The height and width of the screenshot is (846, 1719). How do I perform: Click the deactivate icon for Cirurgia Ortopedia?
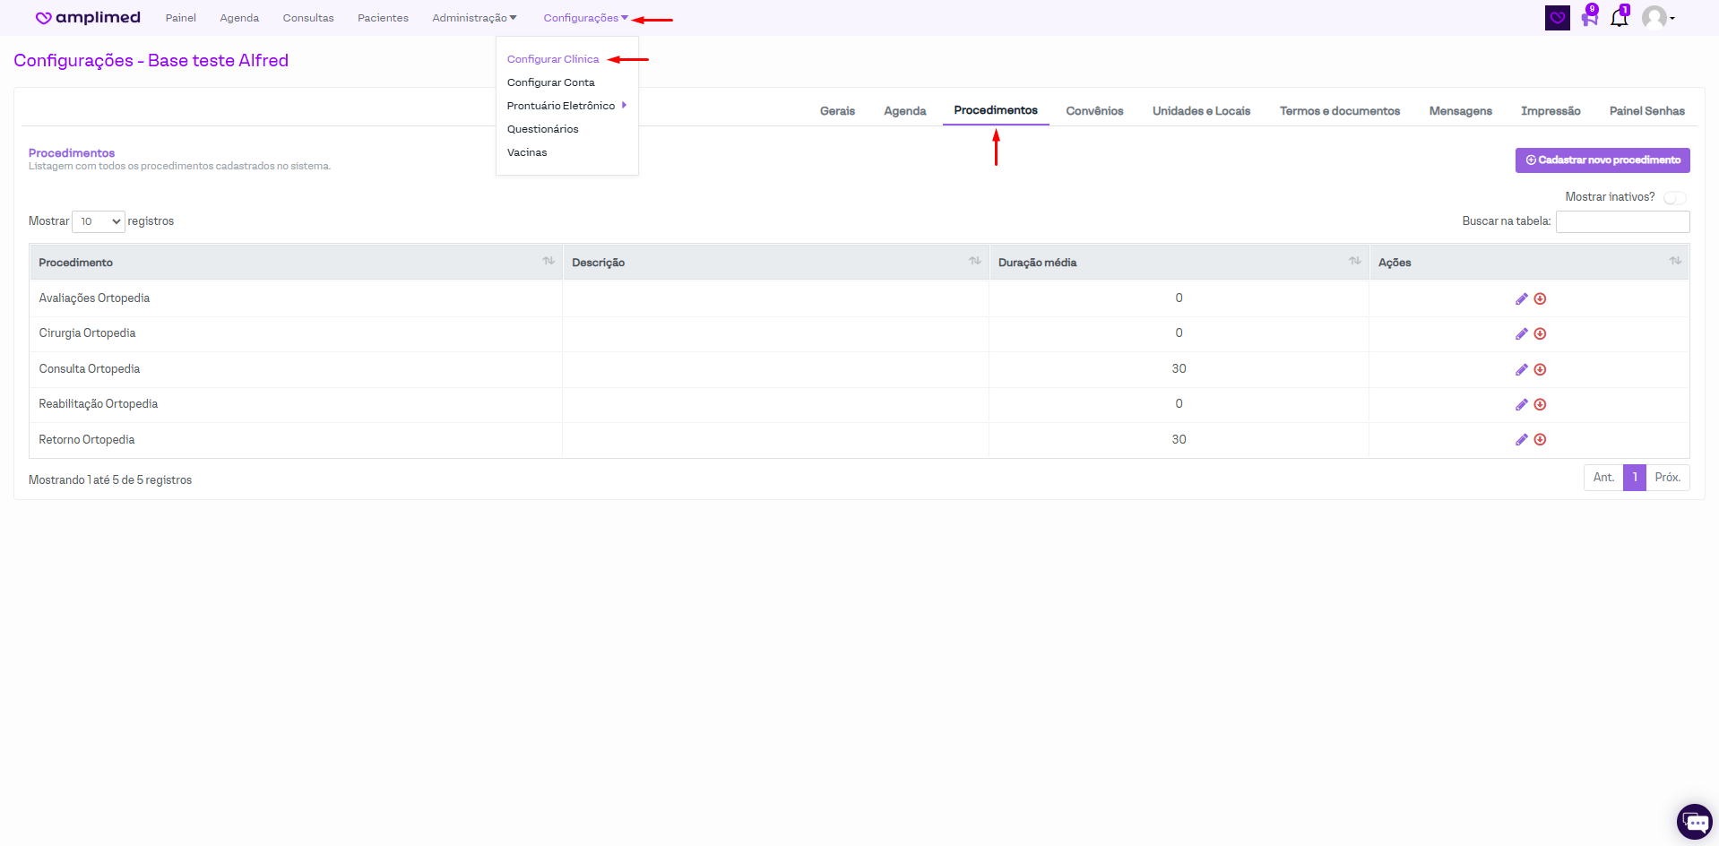1540,333
